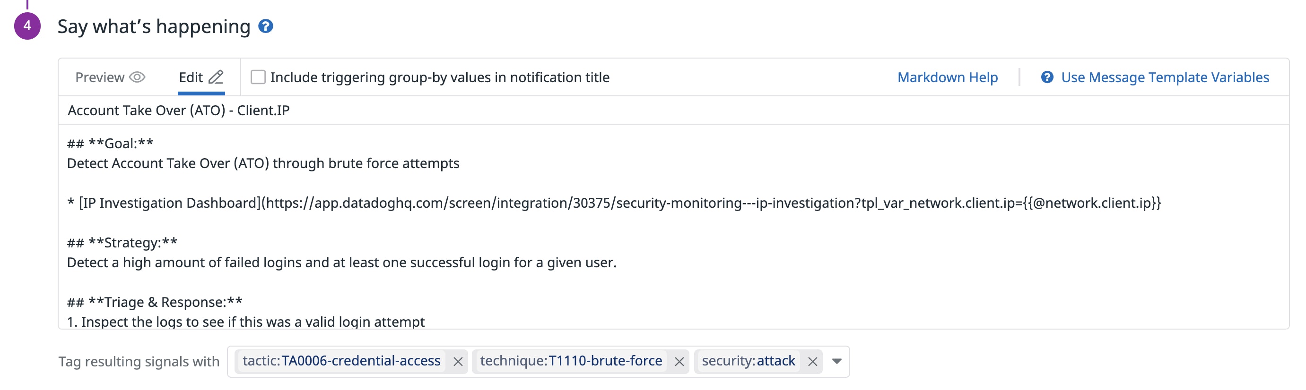Click the pencil icon next to Edit
The height and width of the screenshot is (390, 1306).
click(216, 77)
